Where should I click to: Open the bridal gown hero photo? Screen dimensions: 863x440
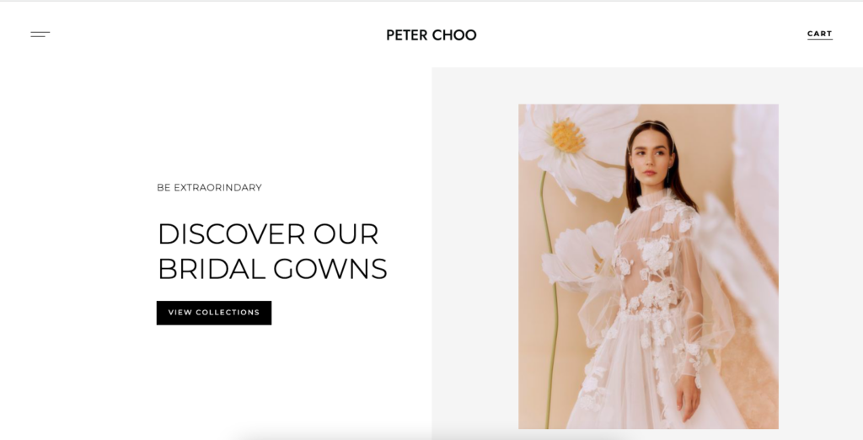[x=648, y=266]
